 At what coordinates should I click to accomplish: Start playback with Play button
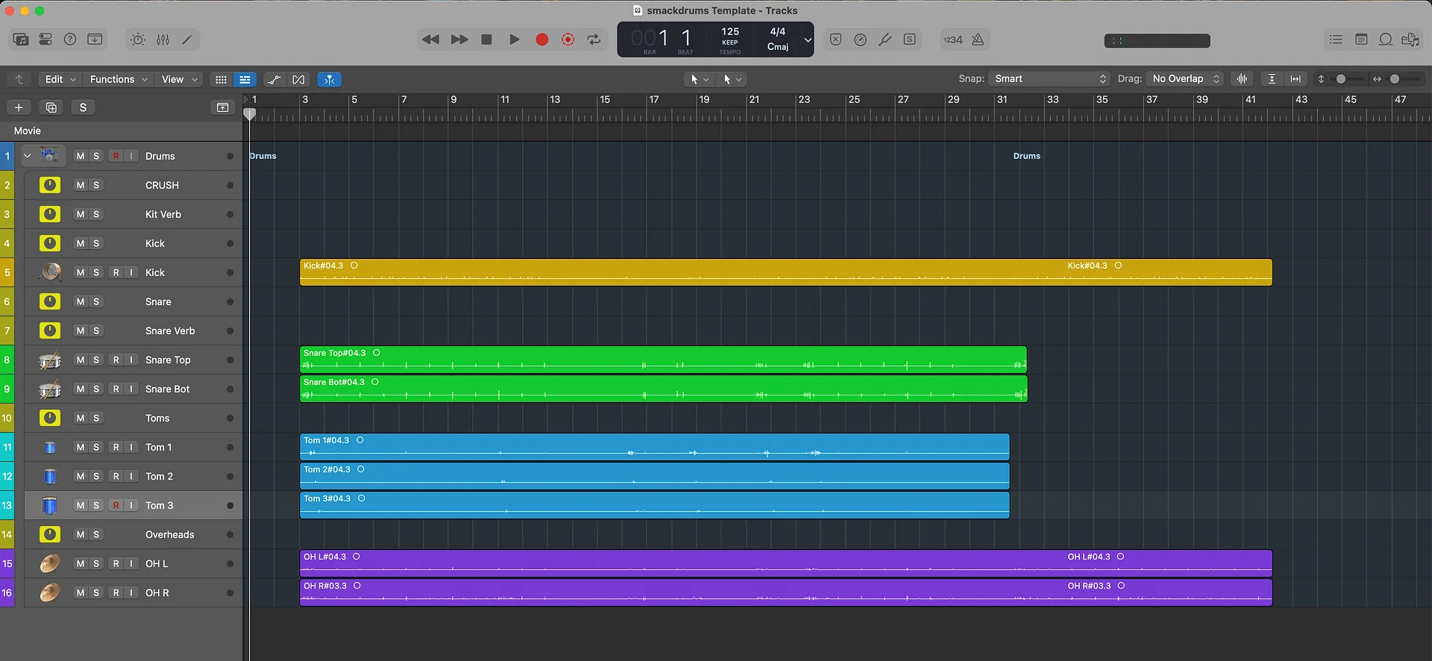[514, 40]
